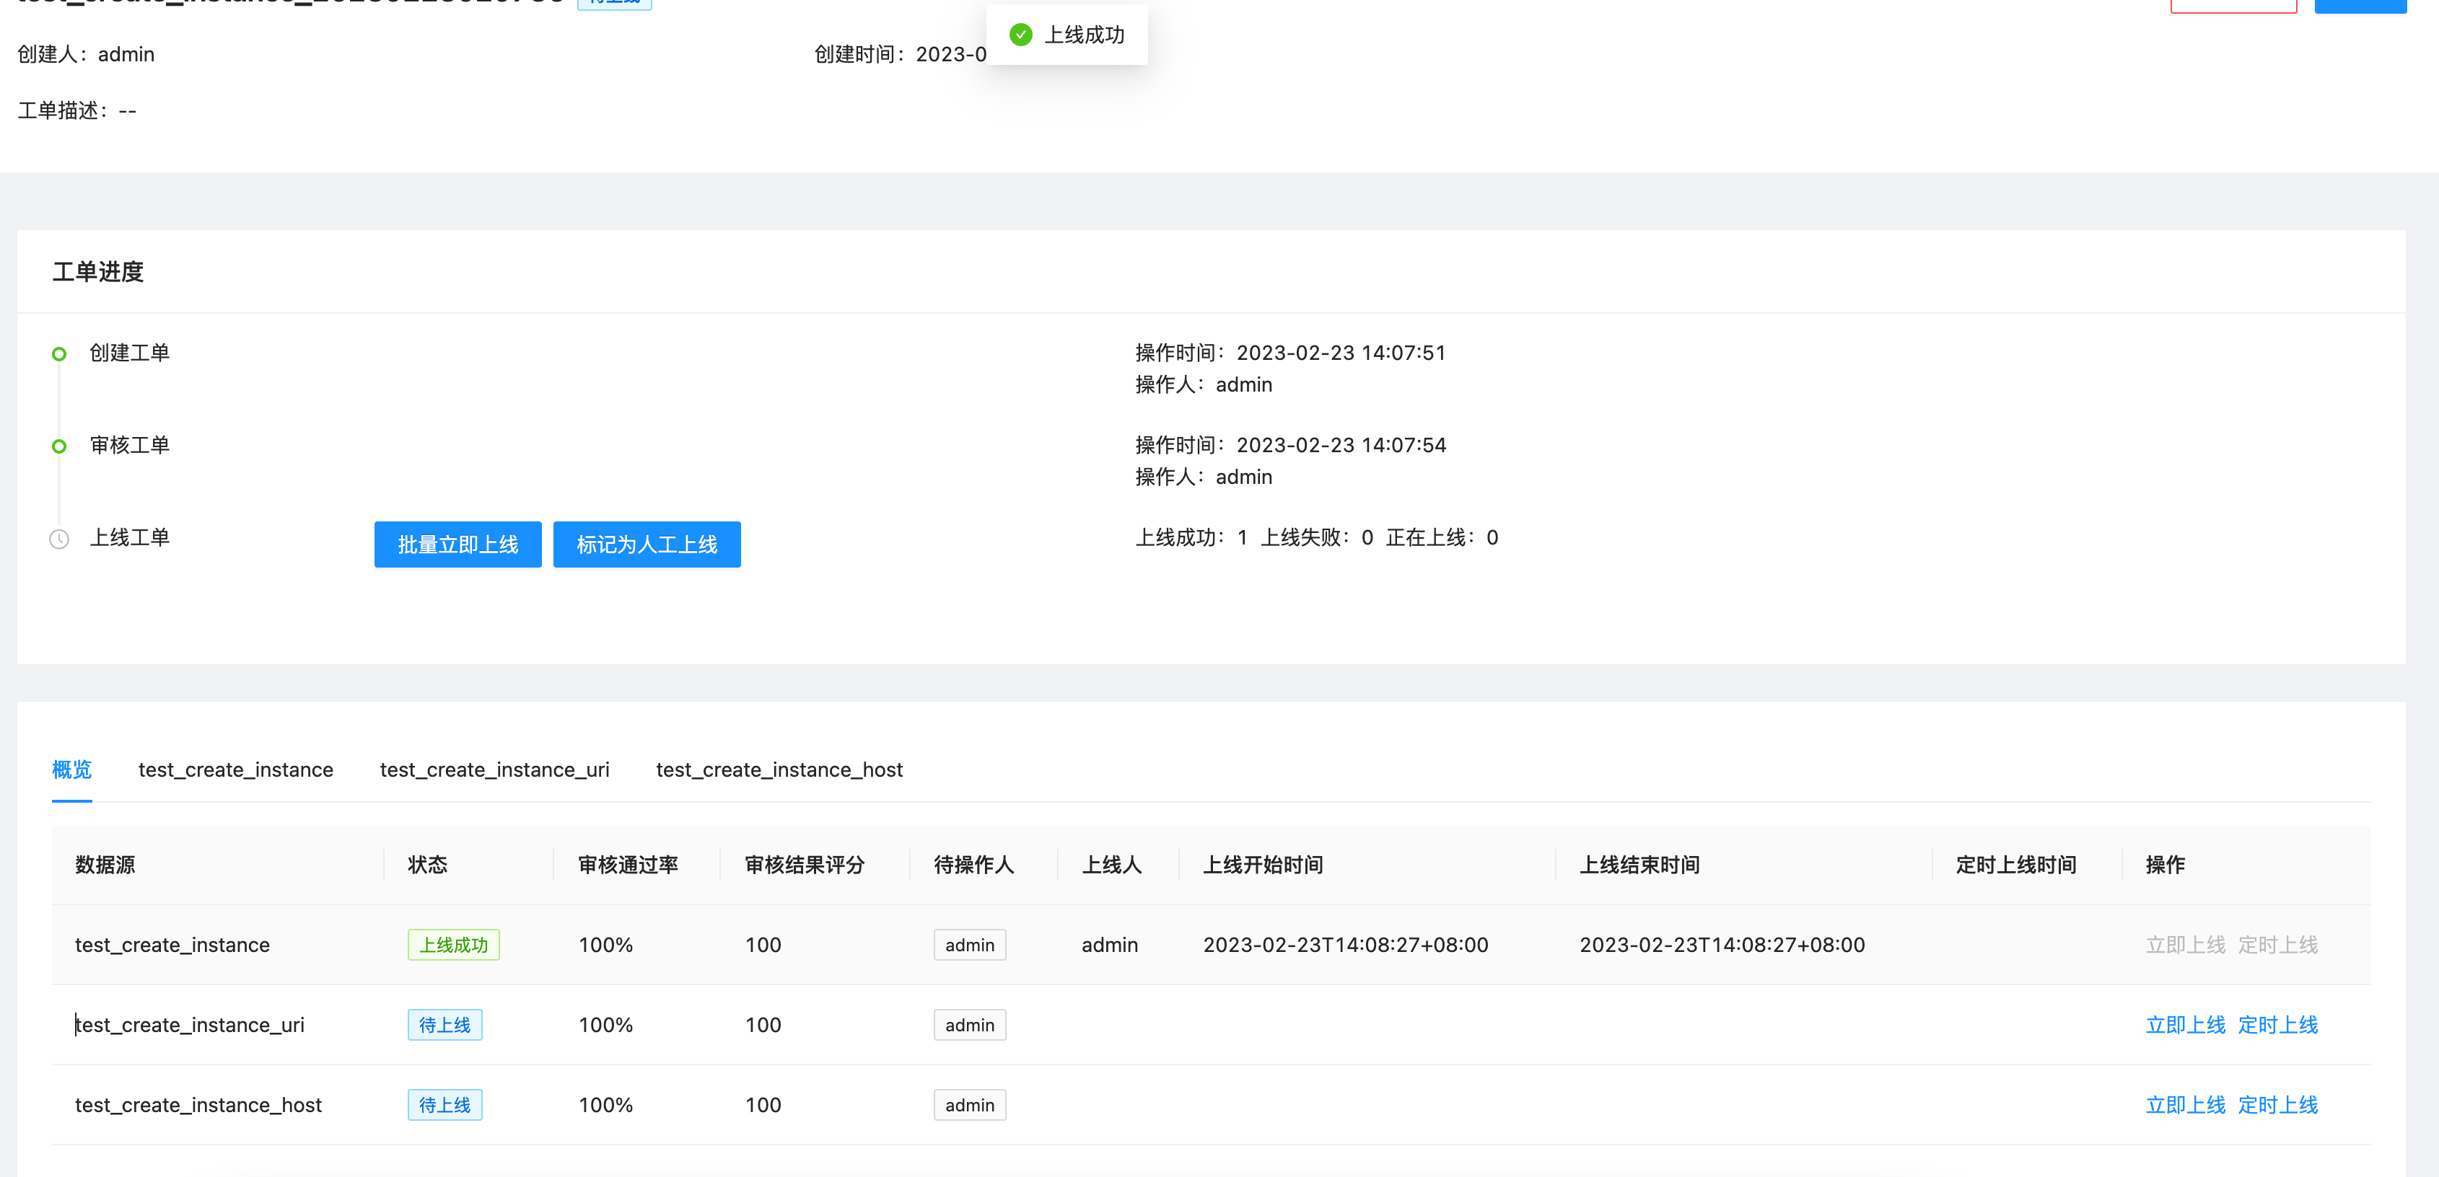Select the 概览 tab
Viewport: 2439px width, 1177px height.
click(x=71, y=770)
